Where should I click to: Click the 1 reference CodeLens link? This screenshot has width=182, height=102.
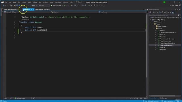click(25, 20)
